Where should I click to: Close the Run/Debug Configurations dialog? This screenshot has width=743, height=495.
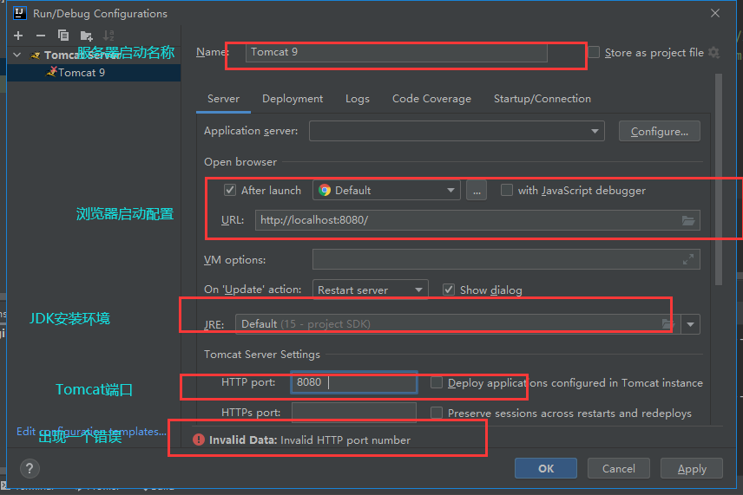[x=715, y=13]
